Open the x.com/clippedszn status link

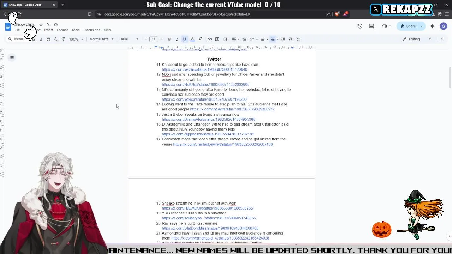(208, 134)
